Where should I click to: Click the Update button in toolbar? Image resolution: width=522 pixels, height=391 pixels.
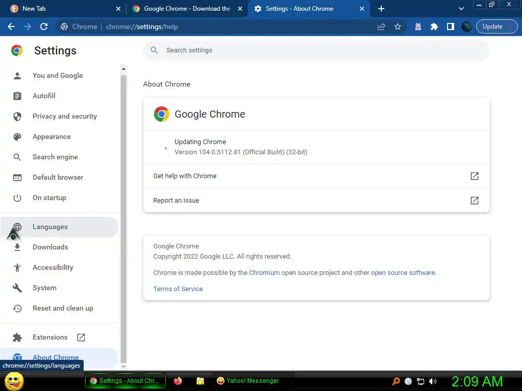[x=497, y=26]
